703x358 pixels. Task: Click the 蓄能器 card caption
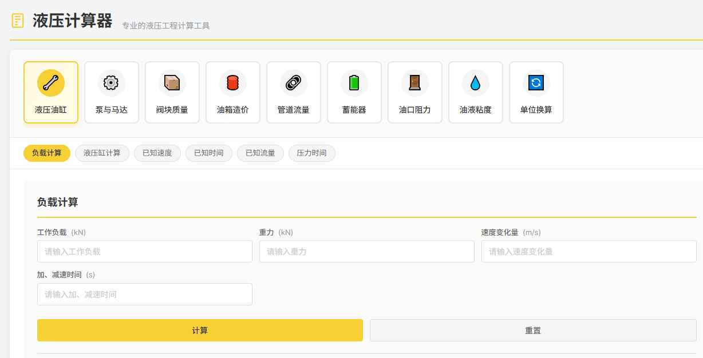(x=354, y=110)
